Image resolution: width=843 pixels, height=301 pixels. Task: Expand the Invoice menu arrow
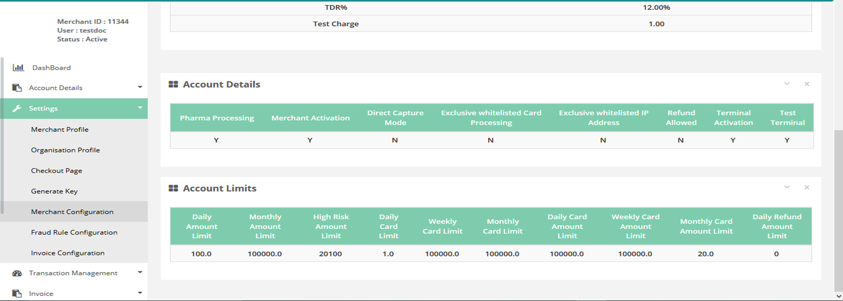pos(140,293)
